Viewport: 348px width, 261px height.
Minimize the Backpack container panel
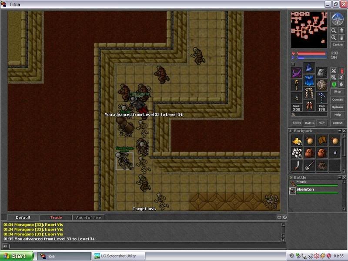pos(340,131)
